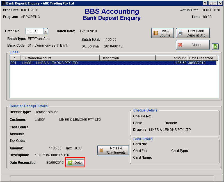This screenshot has height=182, width=224.
Task: Sort by the Ln column header
Action: 15,58
